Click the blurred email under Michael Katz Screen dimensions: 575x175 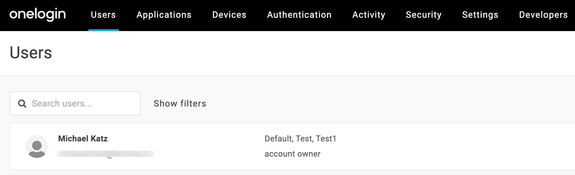point(106,154)
